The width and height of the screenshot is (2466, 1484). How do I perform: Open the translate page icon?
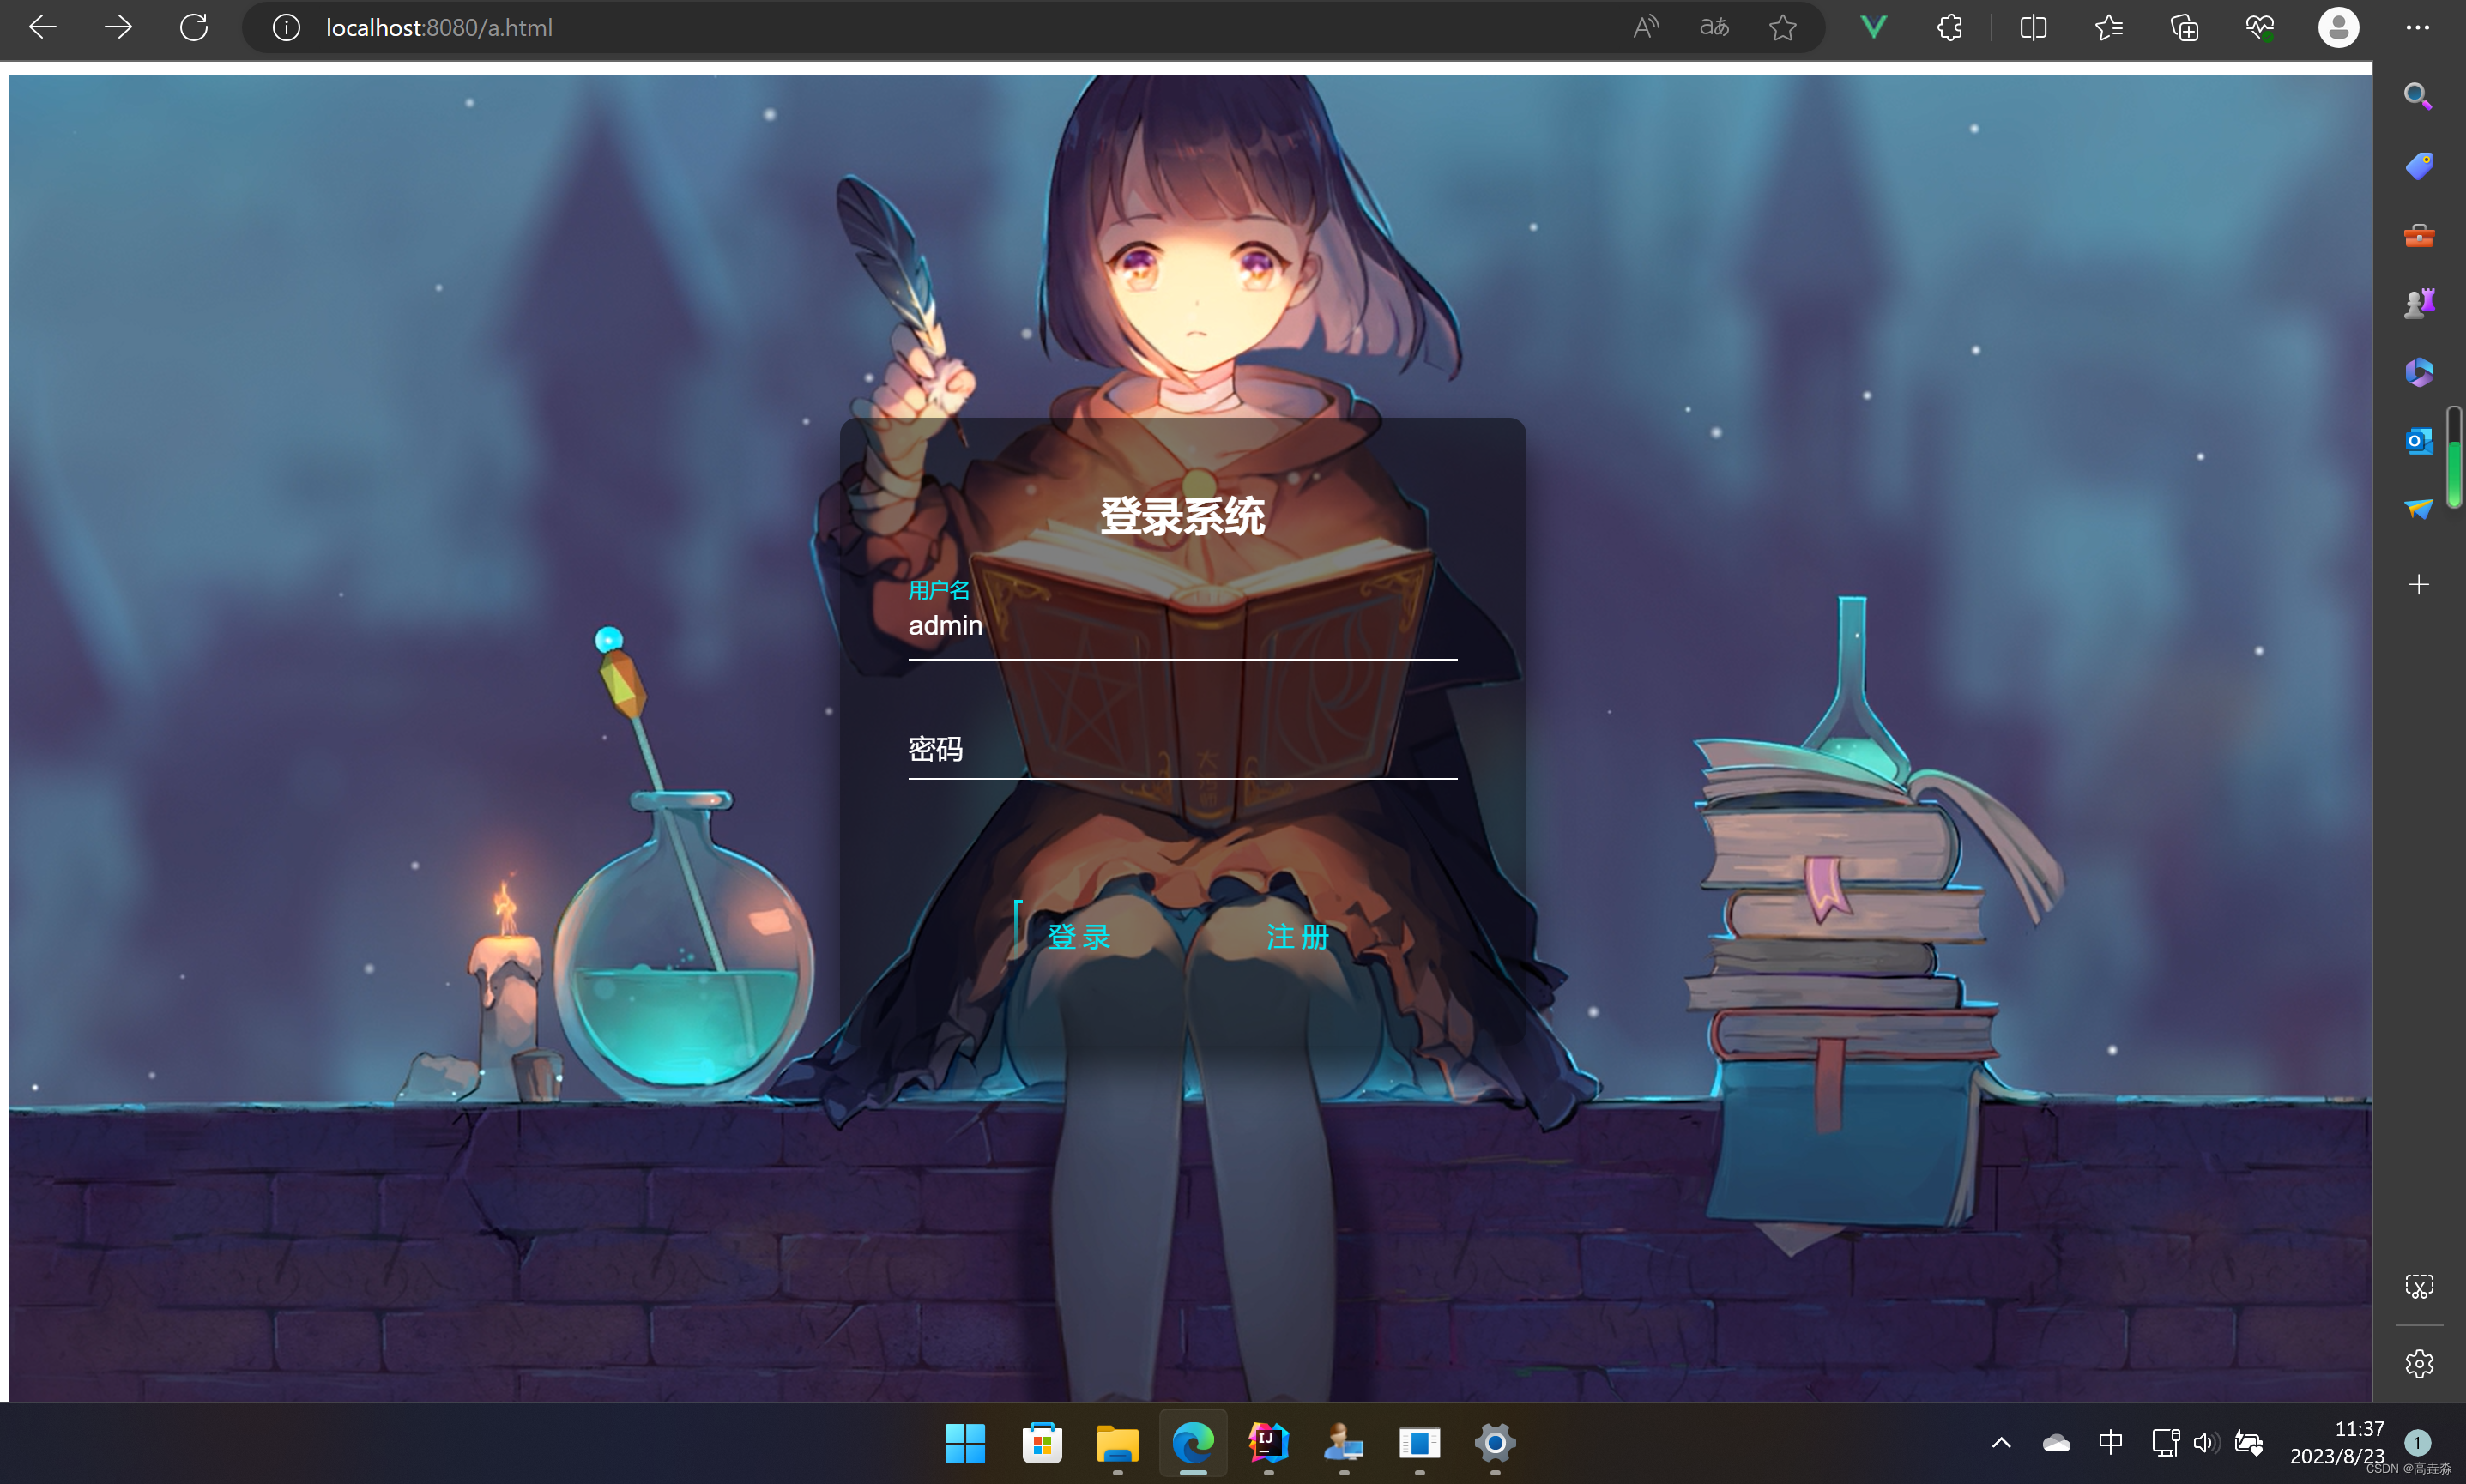(x=1714, y=27)
